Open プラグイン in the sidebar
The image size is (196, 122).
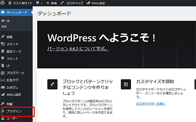[14, 111]
